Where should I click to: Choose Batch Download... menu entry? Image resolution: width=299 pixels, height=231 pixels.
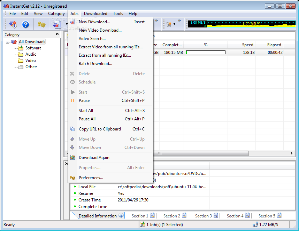(110, 64)
